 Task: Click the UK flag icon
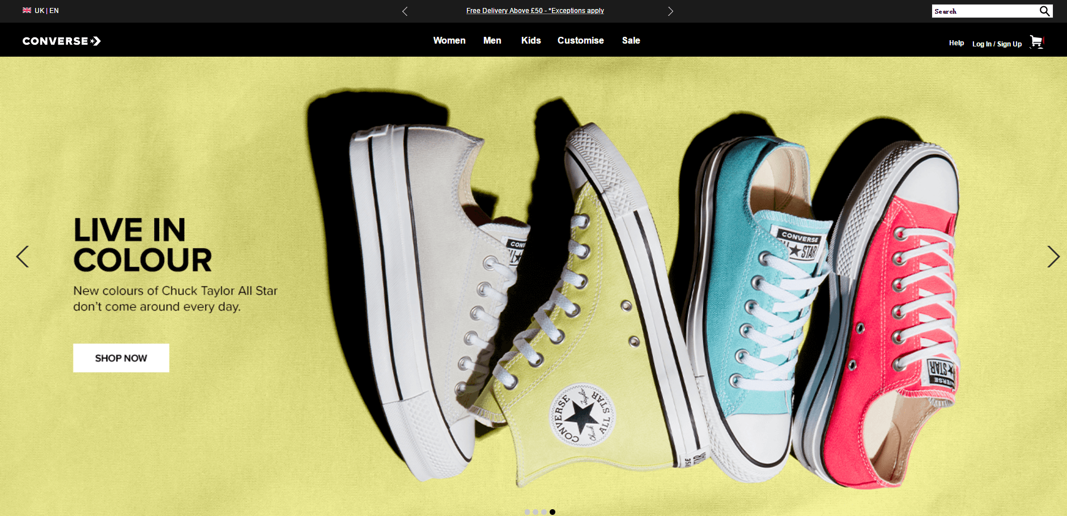tap(27, 10)
